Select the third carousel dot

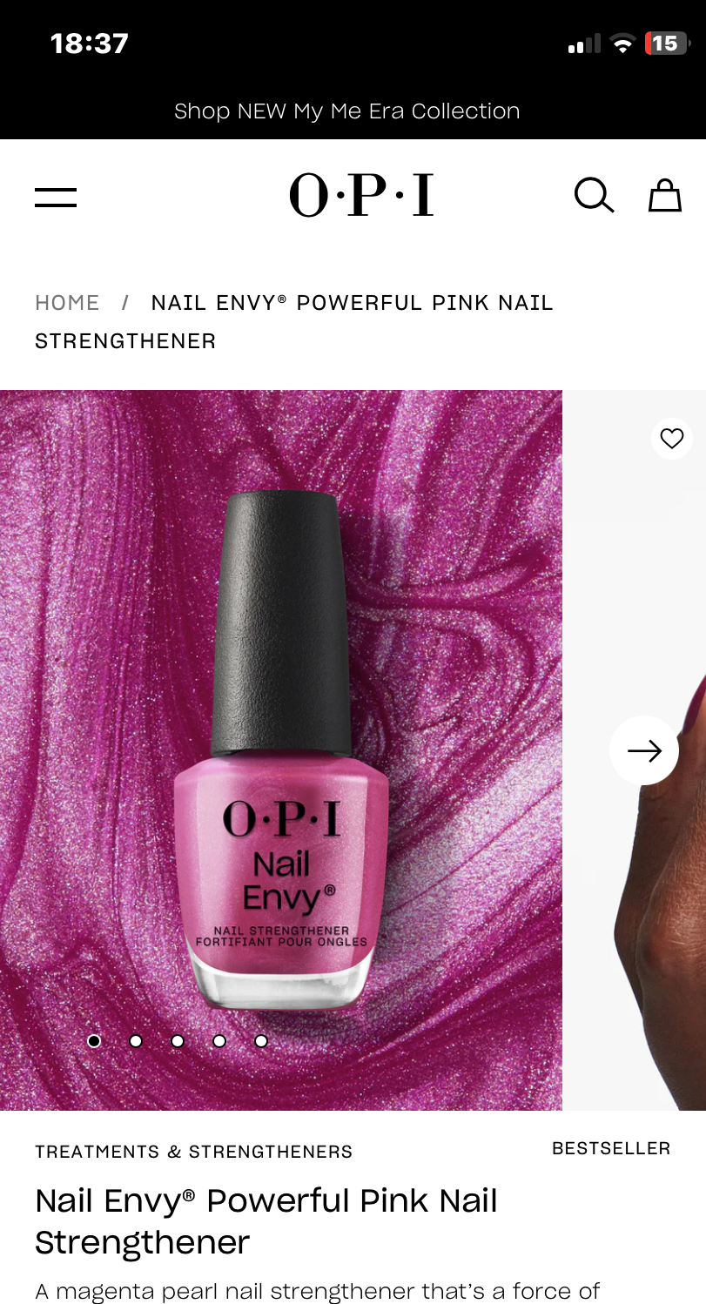(x=178, y=1040)
